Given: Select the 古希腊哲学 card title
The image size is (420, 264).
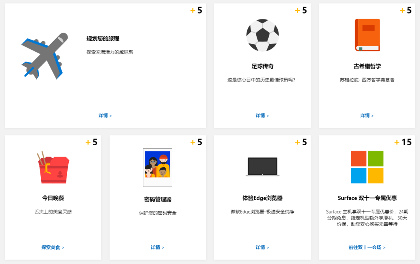Looking at the screenshot, I should pos(367,66).
